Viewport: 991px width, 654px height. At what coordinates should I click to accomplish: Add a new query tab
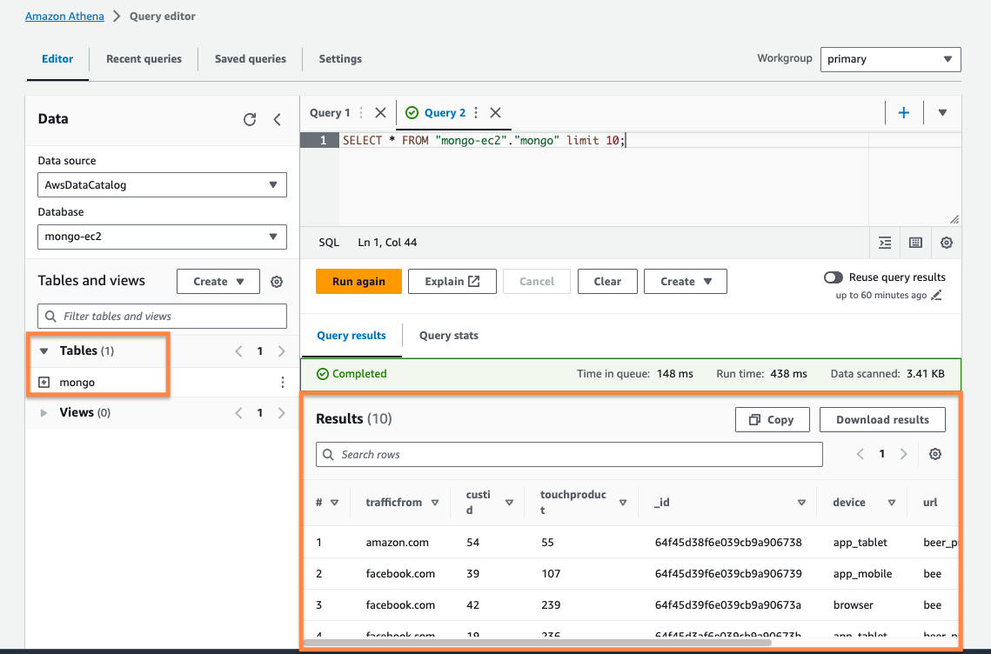coord(904,113)
